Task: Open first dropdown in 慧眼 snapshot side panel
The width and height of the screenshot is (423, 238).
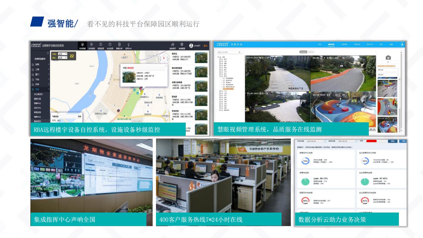Action: click(x=388, y=70)
